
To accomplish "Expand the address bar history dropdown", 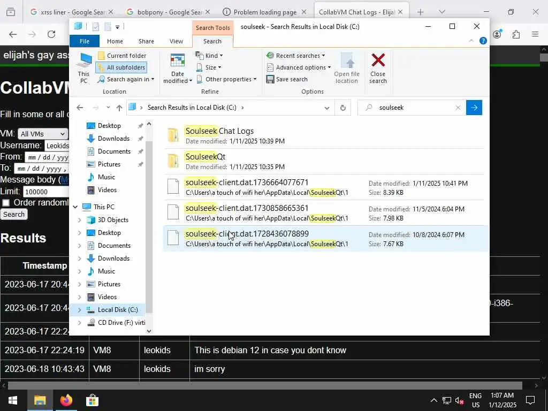I will tap(327, 108).
